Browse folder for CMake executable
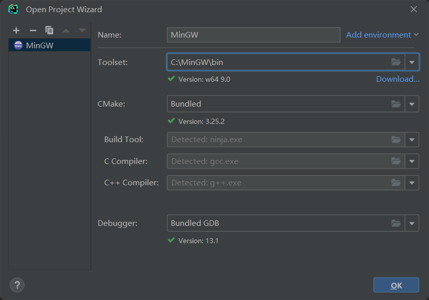This screenshot has height=300, width=429. click(396, 104)
